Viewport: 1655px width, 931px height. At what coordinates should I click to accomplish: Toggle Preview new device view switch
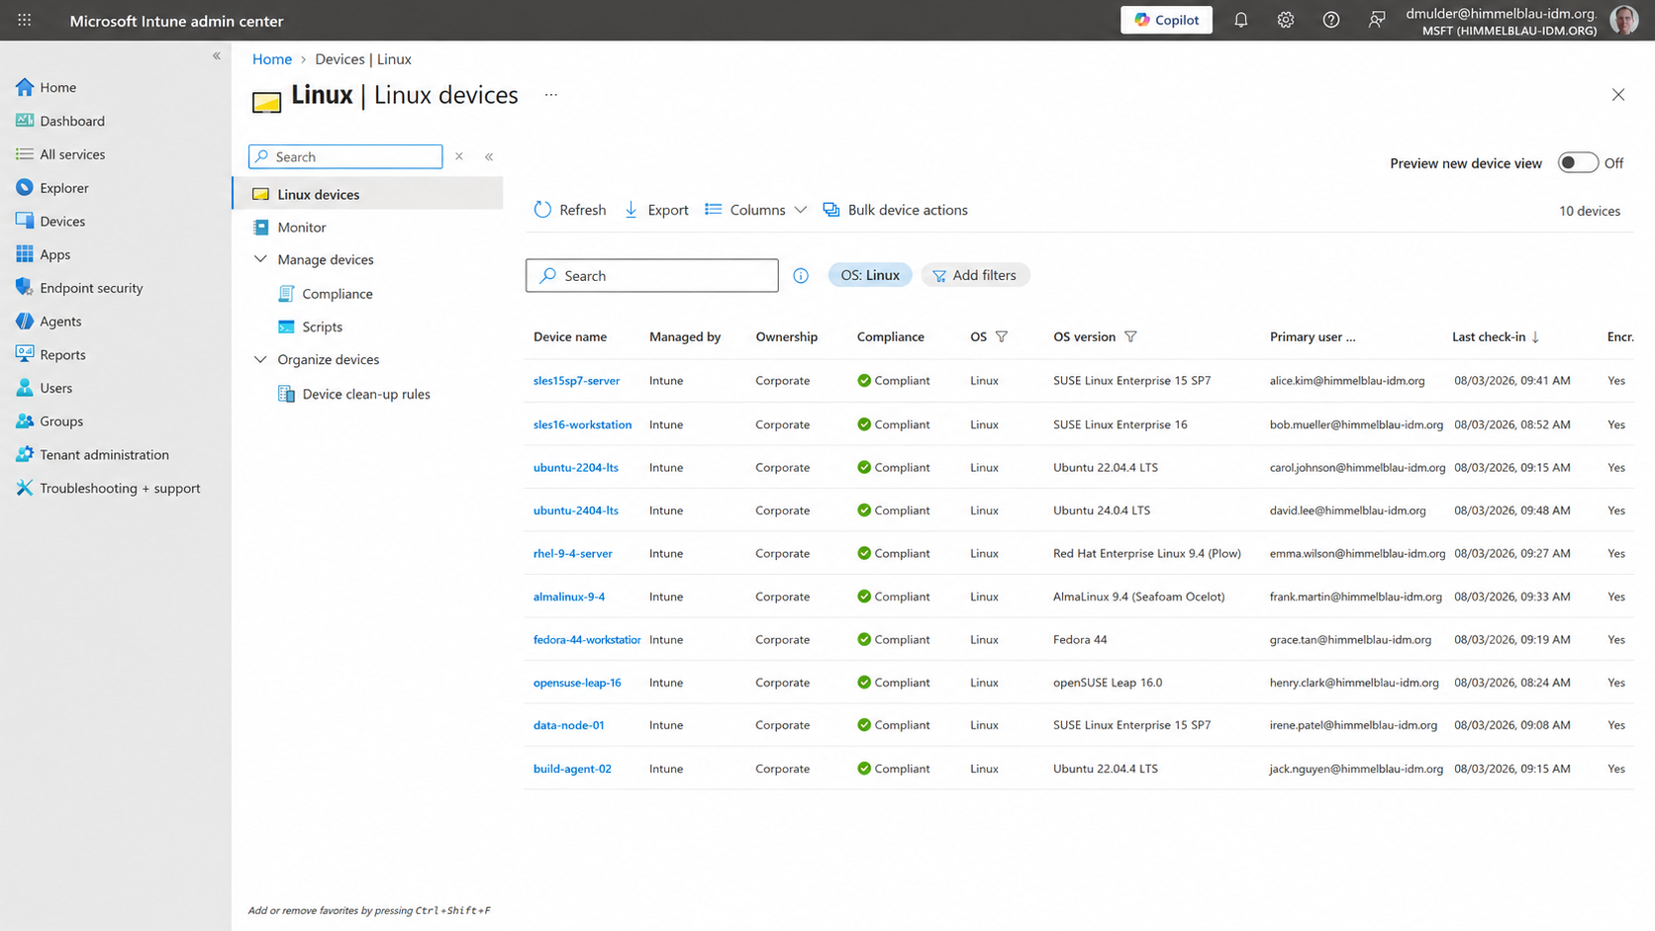[1578, 163]
